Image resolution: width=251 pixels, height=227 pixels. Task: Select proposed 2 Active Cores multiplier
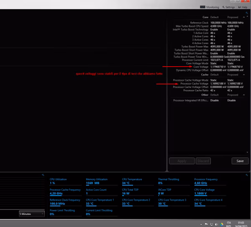pos(230,36)
